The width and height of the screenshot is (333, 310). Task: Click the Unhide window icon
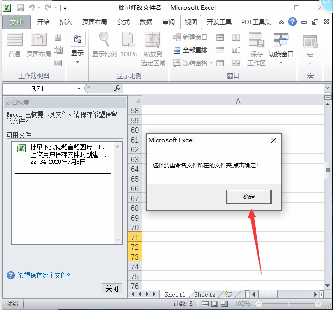(x=220, y=63)
